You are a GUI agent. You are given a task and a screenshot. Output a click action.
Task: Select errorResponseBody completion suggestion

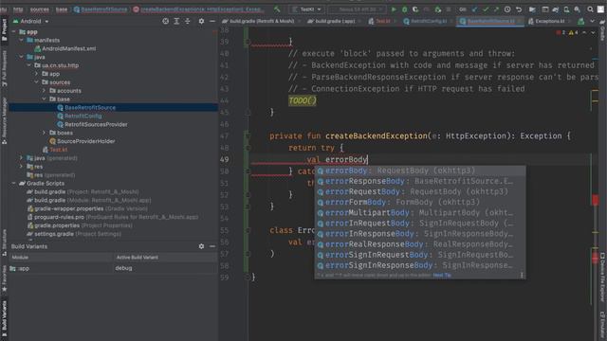point(419,181)
